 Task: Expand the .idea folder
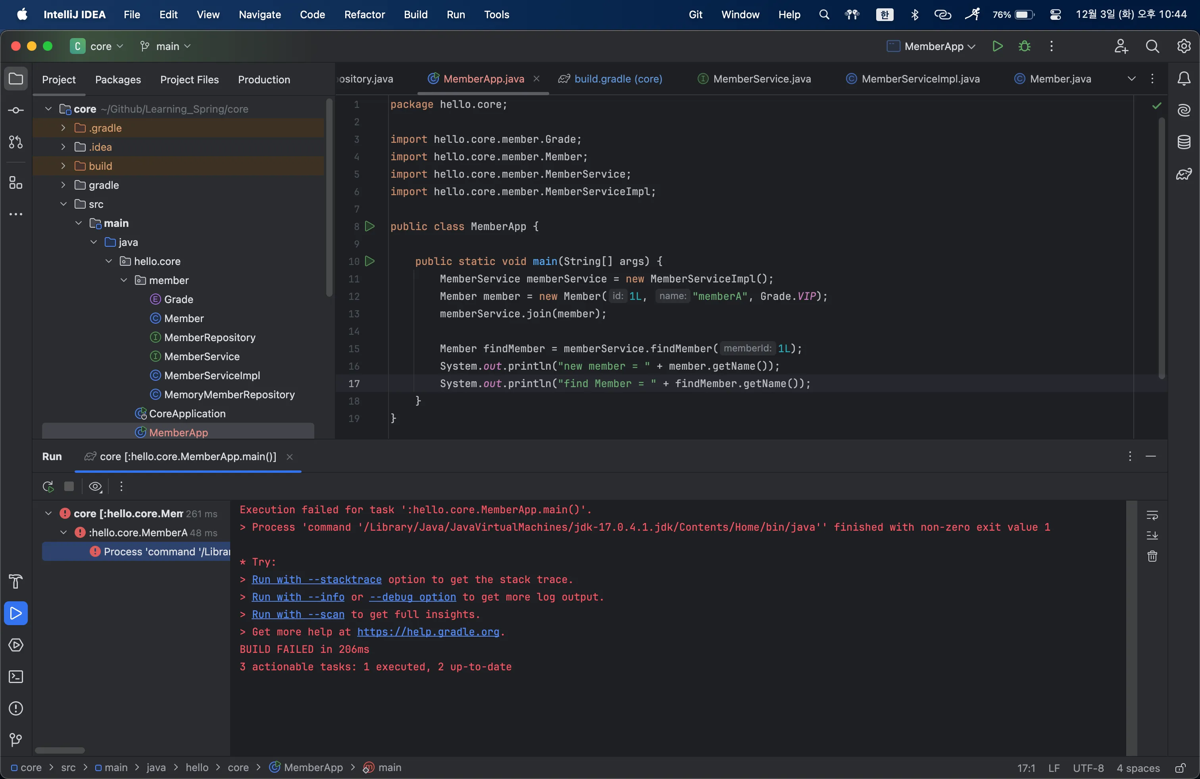pyautogui.click(x=63, y=147)
